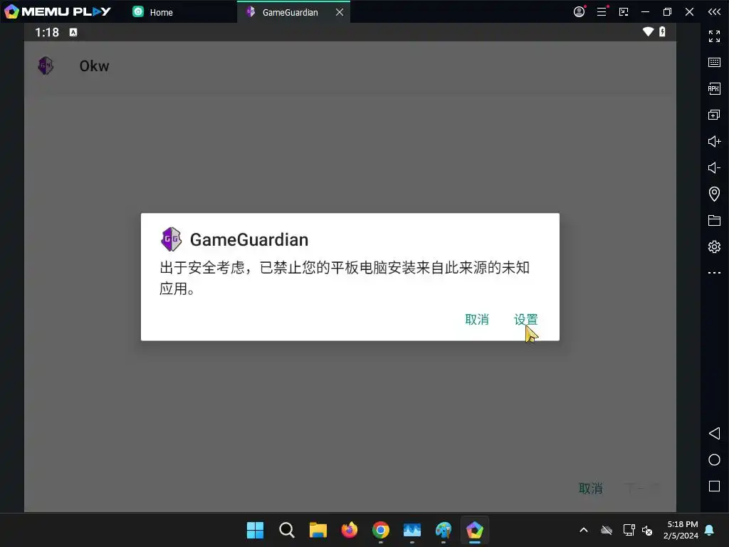Tap Android home circle button

coord(714,460)
